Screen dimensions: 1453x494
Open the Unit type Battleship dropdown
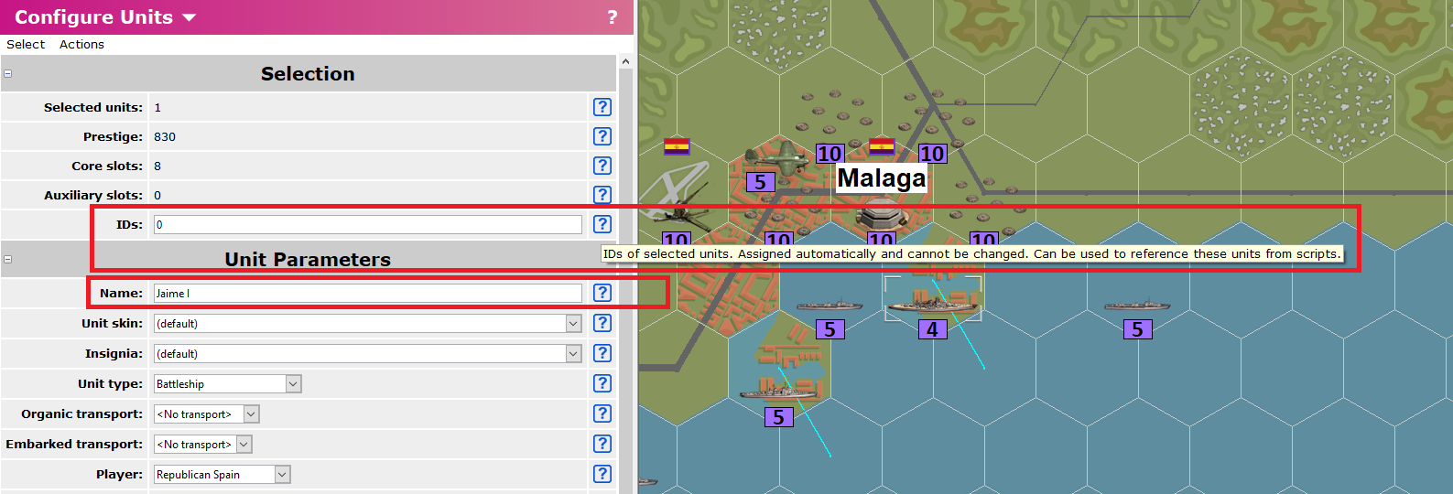pos(293,383)
